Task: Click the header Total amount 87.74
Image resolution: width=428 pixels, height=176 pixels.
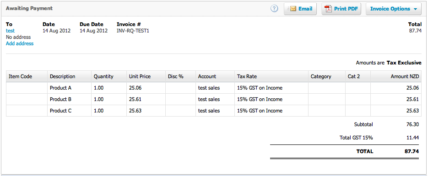Action: 415,31
